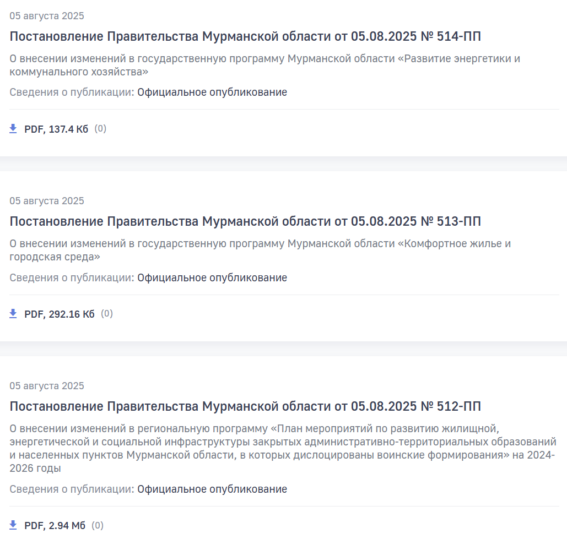Click description about «Развитие энергетики и коммунального хозяйства»
Screen dimensions: 567x539
(x=264, y=65)
